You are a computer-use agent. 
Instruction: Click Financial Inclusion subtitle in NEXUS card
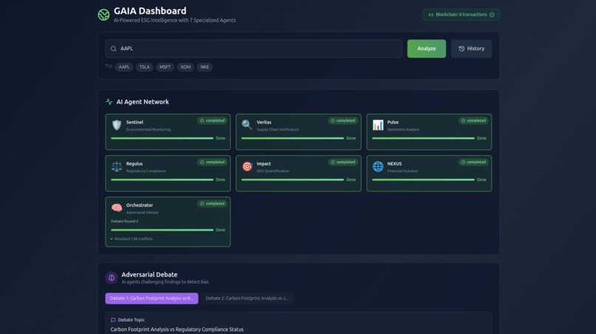tap(402, 171)
